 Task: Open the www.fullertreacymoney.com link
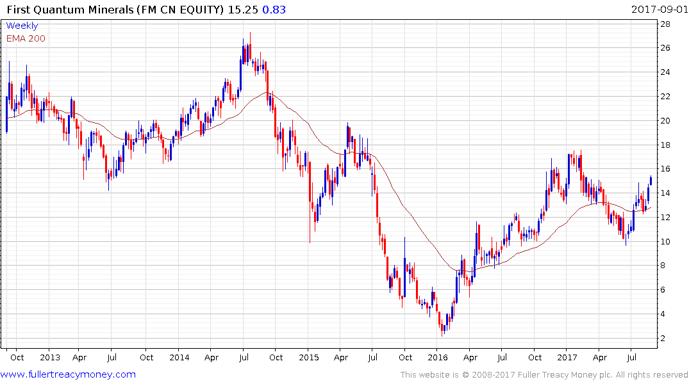68,374
